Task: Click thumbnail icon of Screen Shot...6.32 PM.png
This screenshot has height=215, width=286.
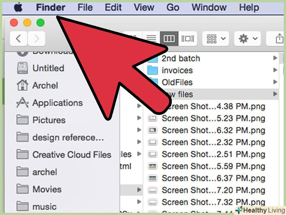Action: coord(152,130)
